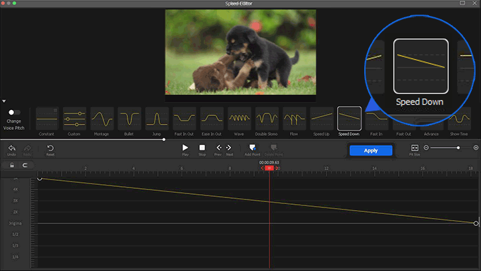Fit the timeline to window size

click(415, 148)
